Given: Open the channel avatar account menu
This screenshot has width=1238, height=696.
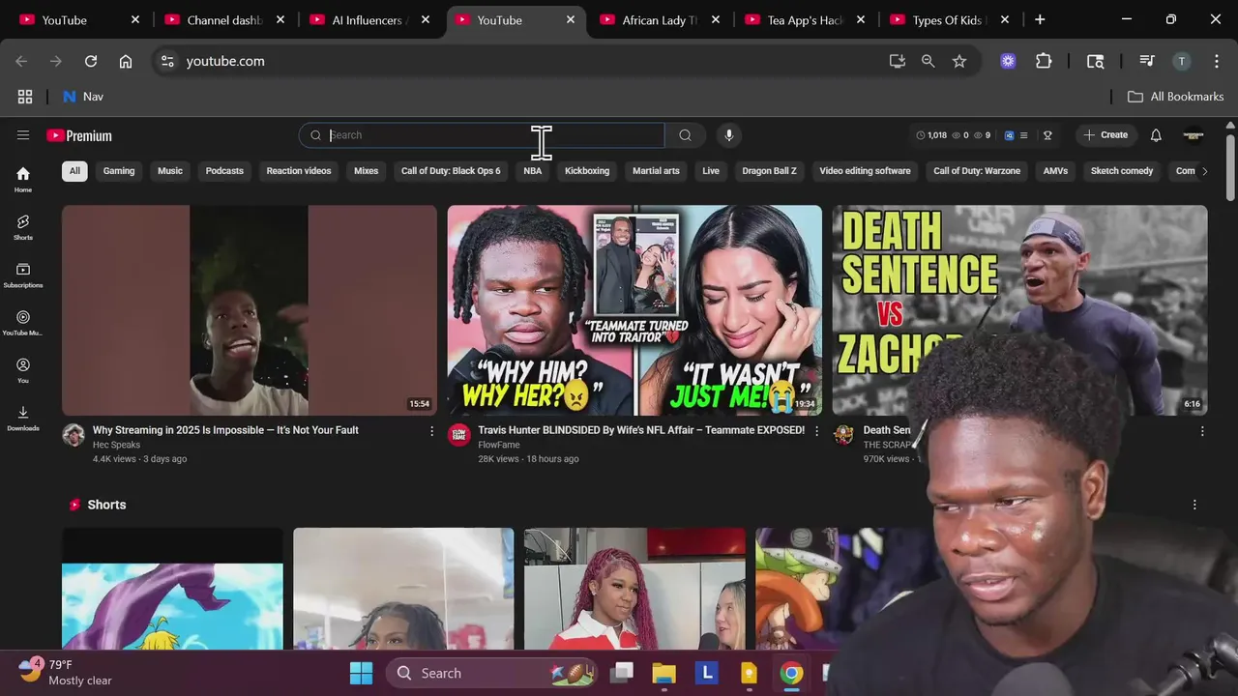Looking at the screenshot, I should pyautogui.click(x=1194, y=135).
